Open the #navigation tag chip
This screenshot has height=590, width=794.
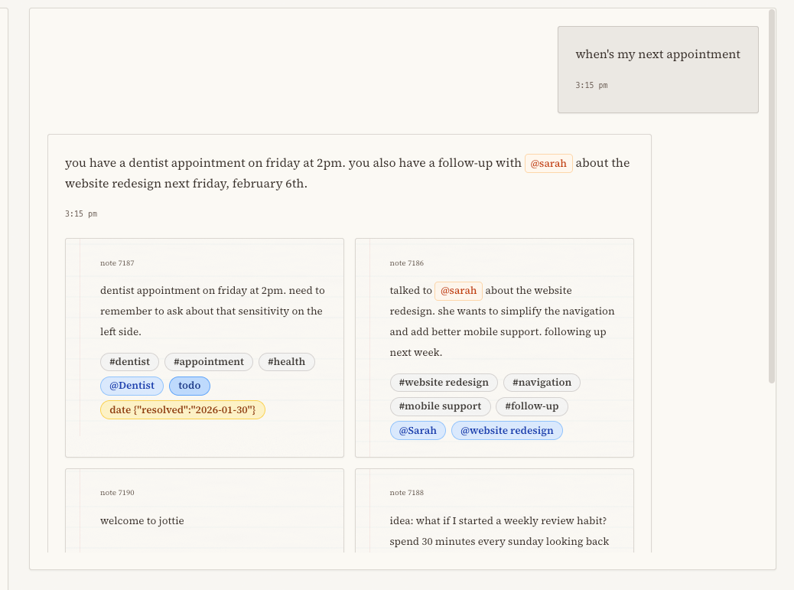[x=542, y=382]
